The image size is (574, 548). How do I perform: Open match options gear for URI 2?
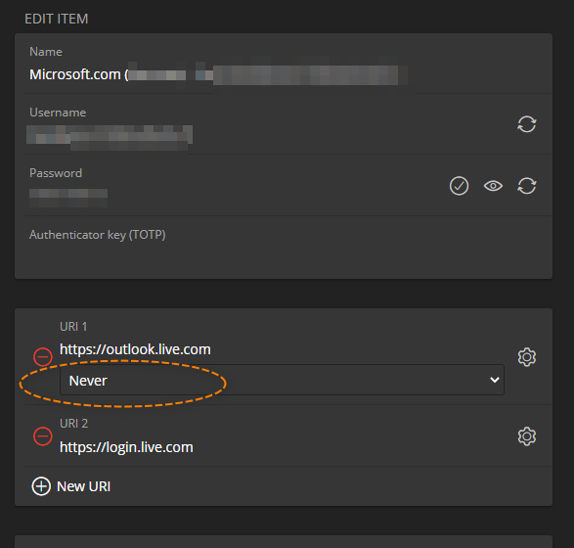coord(527,435)
